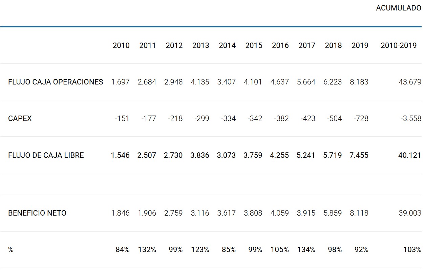Click the 2010-2019 accumulated period header
Screen dimensions: 425x271
399,45
